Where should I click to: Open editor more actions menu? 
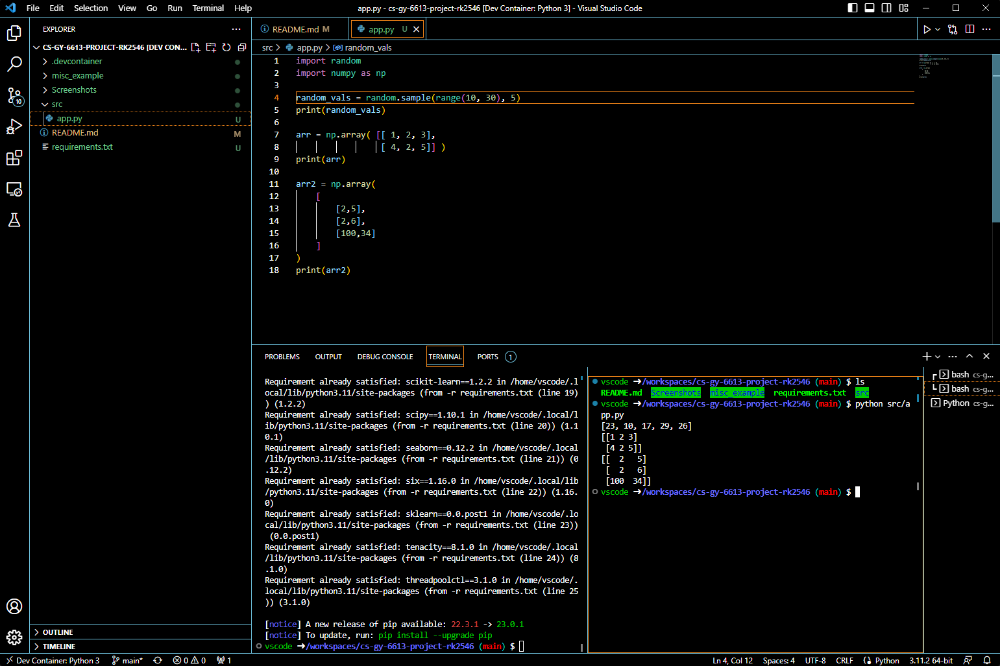986,29
